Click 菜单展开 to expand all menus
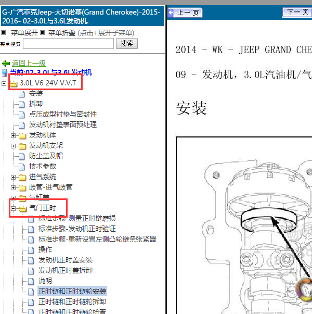The width and height of the screenshot is (312, 314). pyautogui.click(x=24, y=33)
